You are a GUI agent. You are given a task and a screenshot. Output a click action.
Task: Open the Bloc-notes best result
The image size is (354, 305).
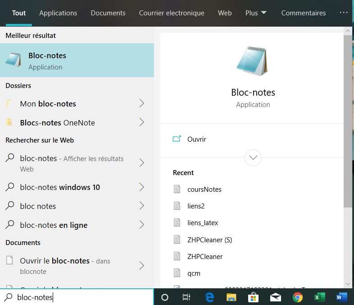(x=77, y=60)
